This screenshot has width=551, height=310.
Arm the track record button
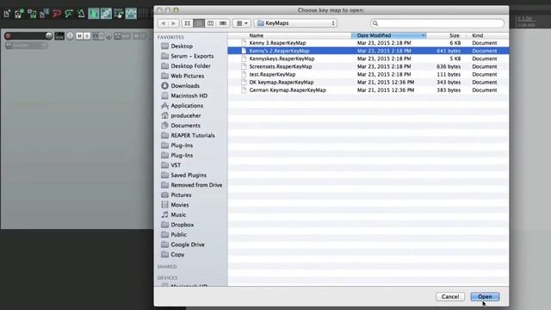coord(8,36)
